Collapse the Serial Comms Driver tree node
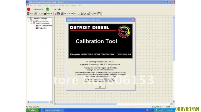 31,23
